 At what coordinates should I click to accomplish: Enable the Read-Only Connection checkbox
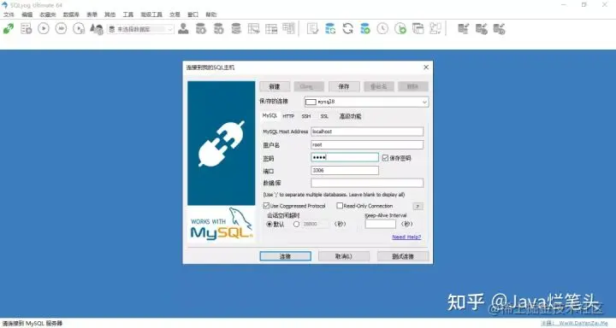340,206
